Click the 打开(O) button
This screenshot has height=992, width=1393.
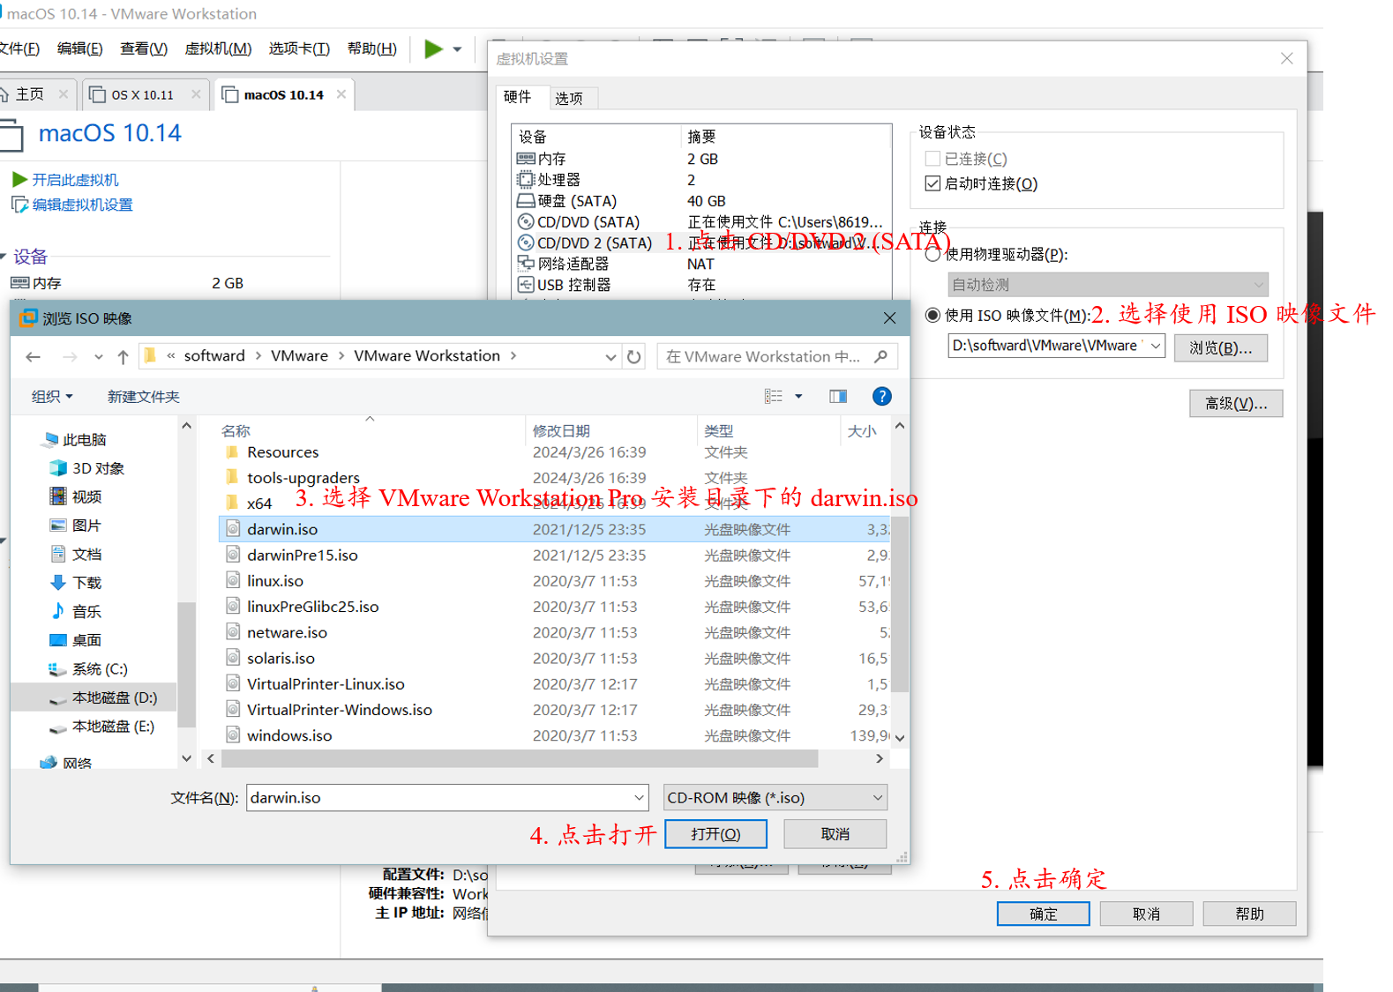(x=715, y=834)
